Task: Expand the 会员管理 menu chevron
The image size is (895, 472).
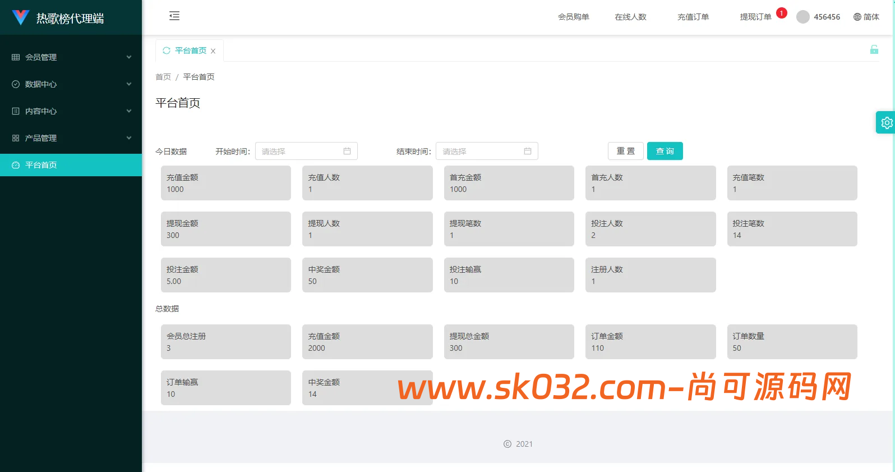Action: 129,57
